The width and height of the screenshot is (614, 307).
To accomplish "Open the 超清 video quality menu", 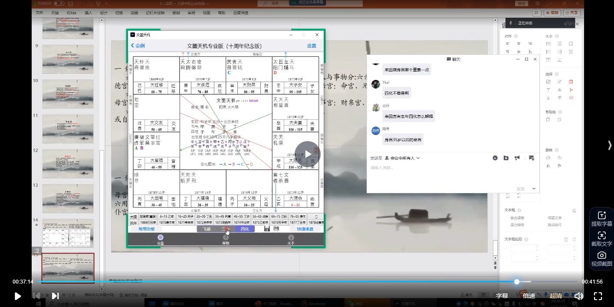I will point(556,296).
